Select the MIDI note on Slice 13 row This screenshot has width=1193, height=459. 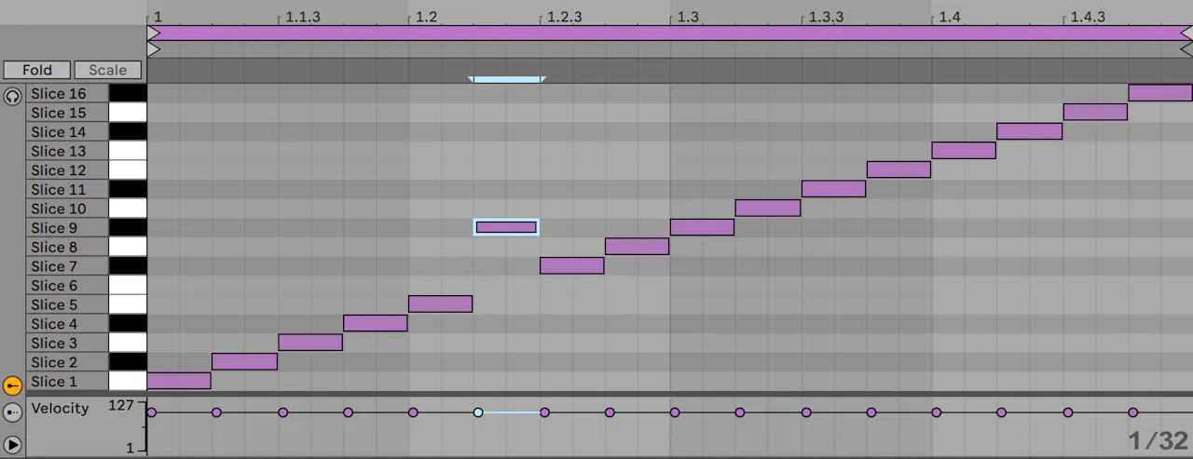tap(965, 150)
